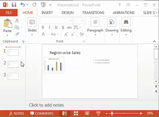
Task: Click the scroll up arrow button
Action: pos(156,47)
